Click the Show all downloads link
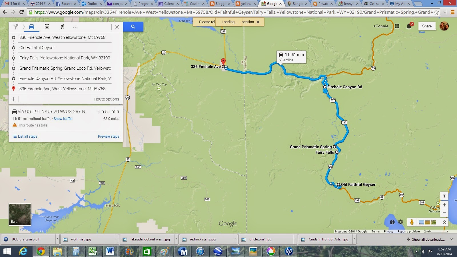Screen dimensions: 457x257 [428, 240]
